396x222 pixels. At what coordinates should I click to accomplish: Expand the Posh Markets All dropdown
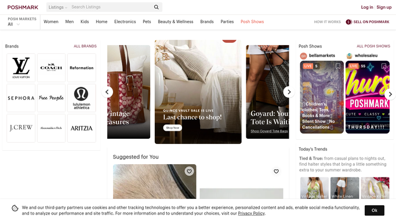[x=14, y=24]
